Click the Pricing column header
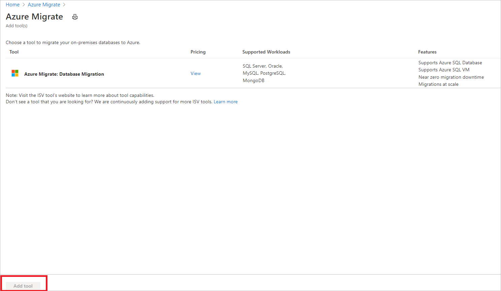 [198, 52]
